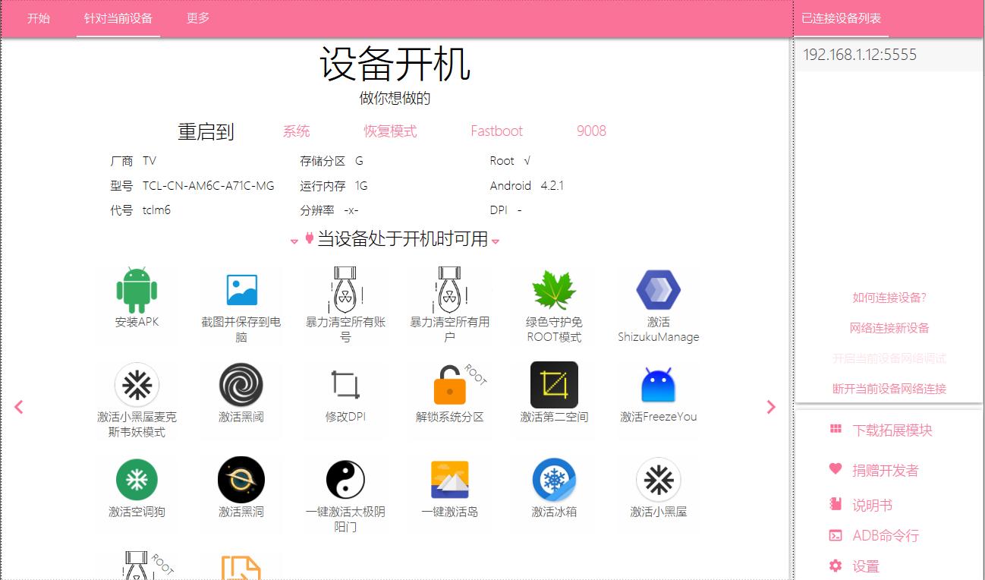This screenshot has width=985, height=580.
Task: Open the 更多 menu
Action: tap(197, 18)
